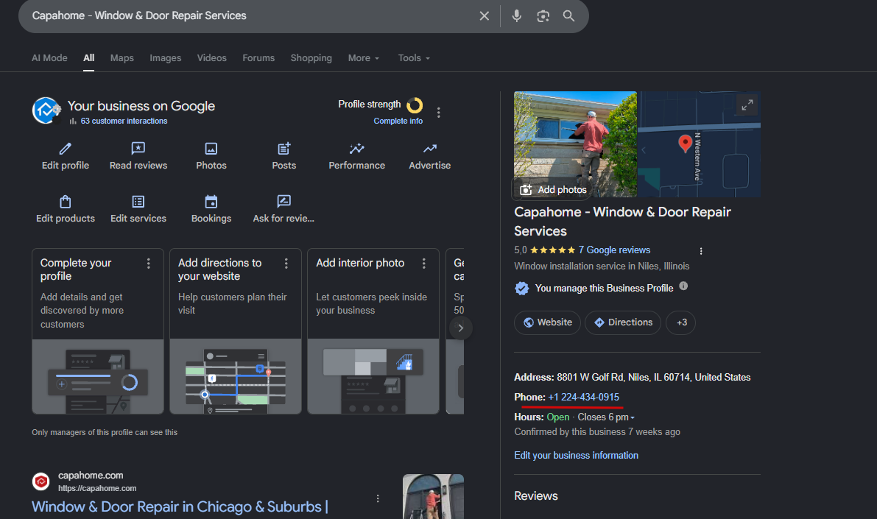Expand the map to full view
877x519 pixels.
coord(747,105)
